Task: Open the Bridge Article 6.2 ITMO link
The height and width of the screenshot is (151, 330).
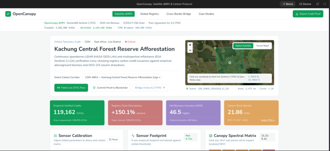Action: (x=150, y=88)
